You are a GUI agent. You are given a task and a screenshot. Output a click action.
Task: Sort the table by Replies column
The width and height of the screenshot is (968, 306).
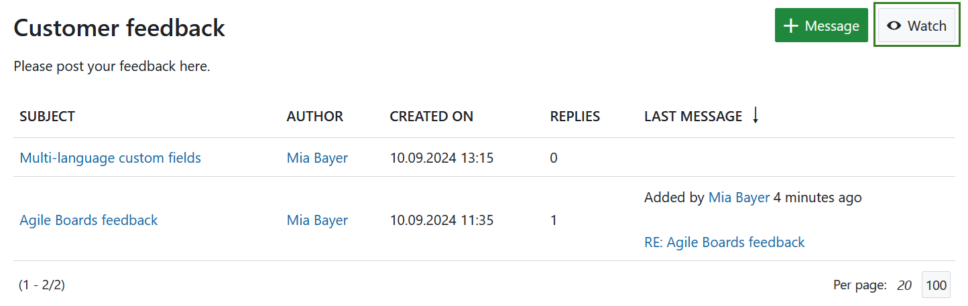pyautogui.click(x=574, y=117)
